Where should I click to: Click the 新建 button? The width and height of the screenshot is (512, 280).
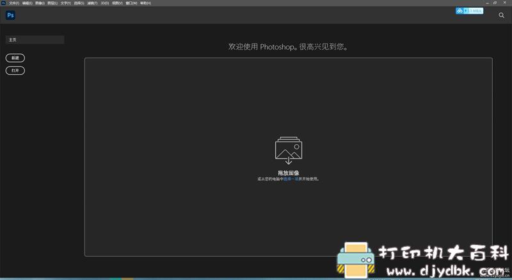coord(15,58)
